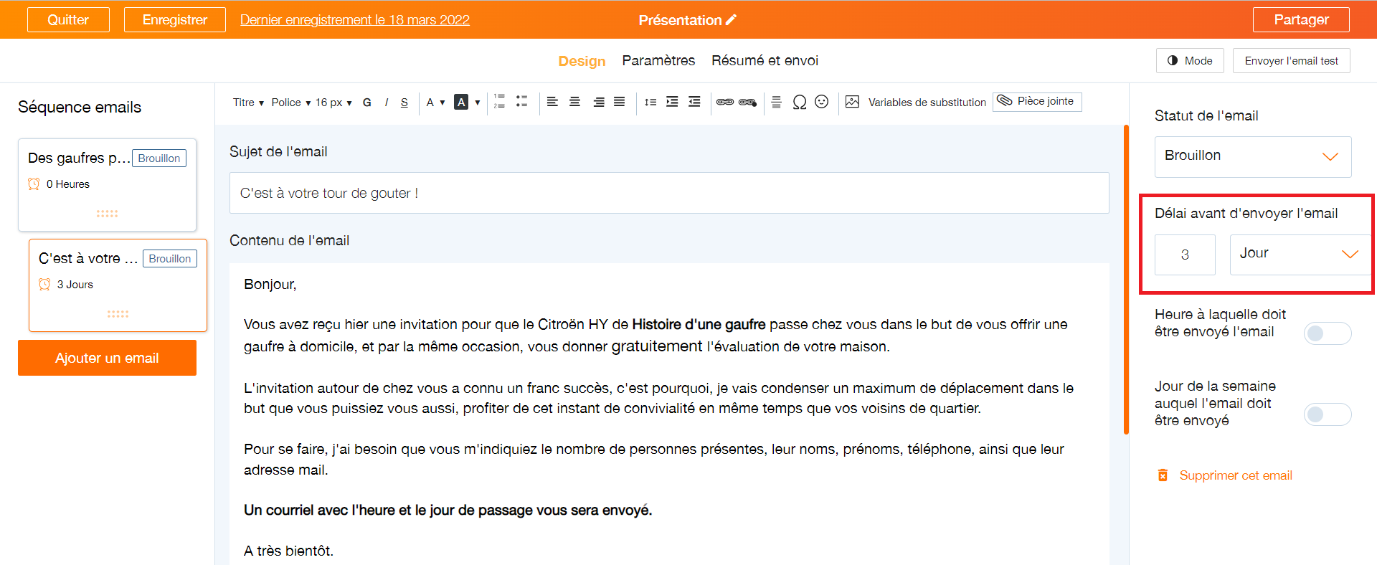
Task: Enable the day of week toggle
Action: [1328, 414]
